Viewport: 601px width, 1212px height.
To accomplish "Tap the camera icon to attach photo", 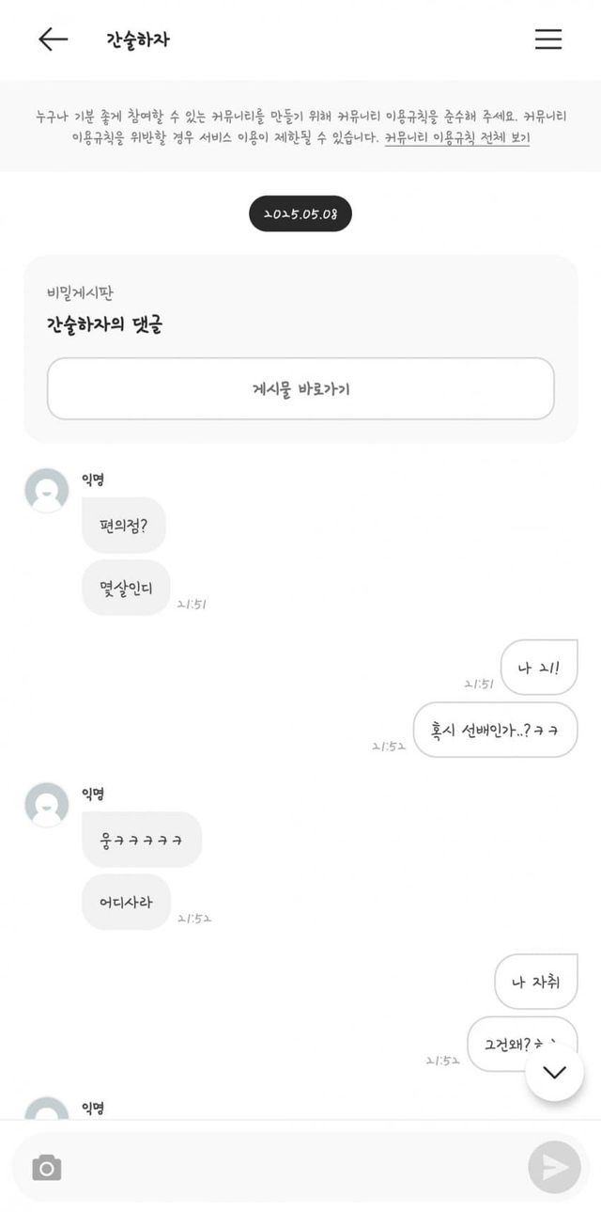I will 47,1168.
